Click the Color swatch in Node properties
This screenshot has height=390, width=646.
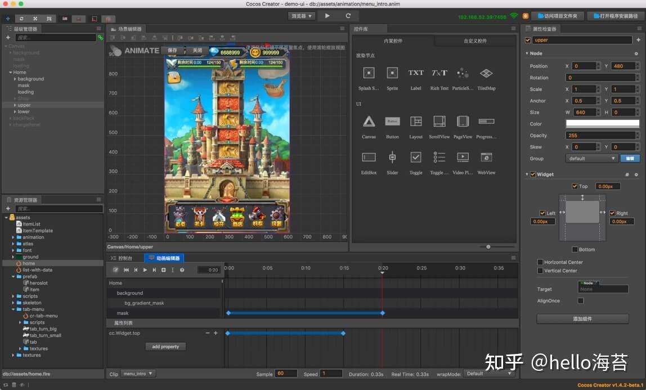pyautogui.click(x=602, y=123)
